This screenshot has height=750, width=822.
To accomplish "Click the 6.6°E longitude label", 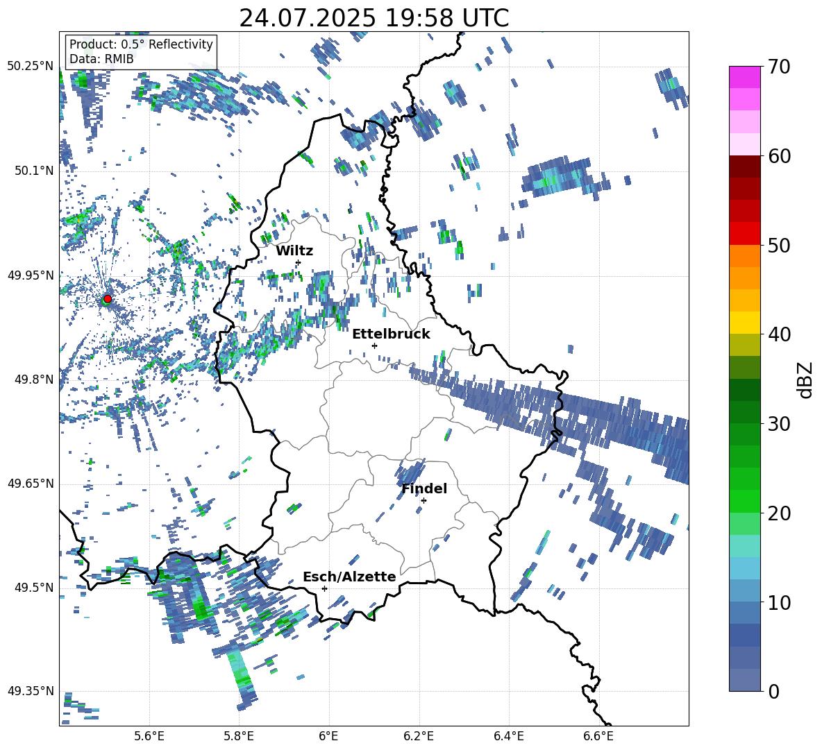I will pos(598,736).
